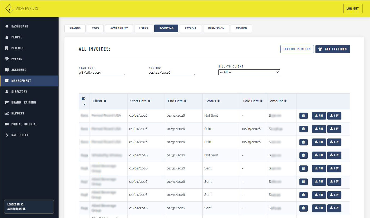Delete the first invoice using trash icon
Viewport: 370px width, 218px height.
pos(303,116)
